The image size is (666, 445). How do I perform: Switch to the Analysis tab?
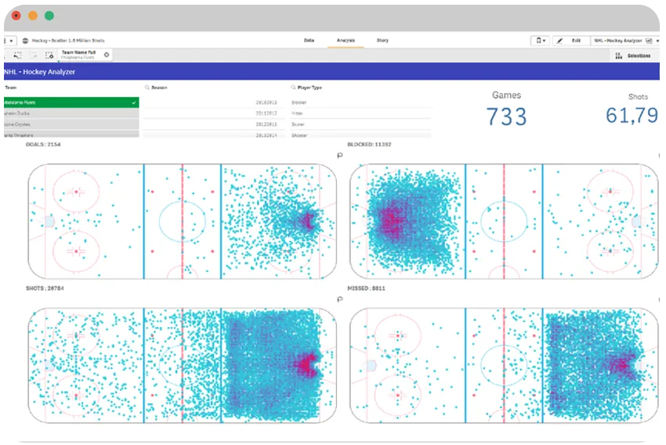tap(346, 40)
